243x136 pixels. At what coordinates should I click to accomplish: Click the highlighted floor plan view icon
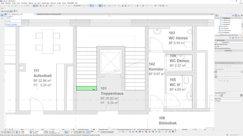[100, 6]
